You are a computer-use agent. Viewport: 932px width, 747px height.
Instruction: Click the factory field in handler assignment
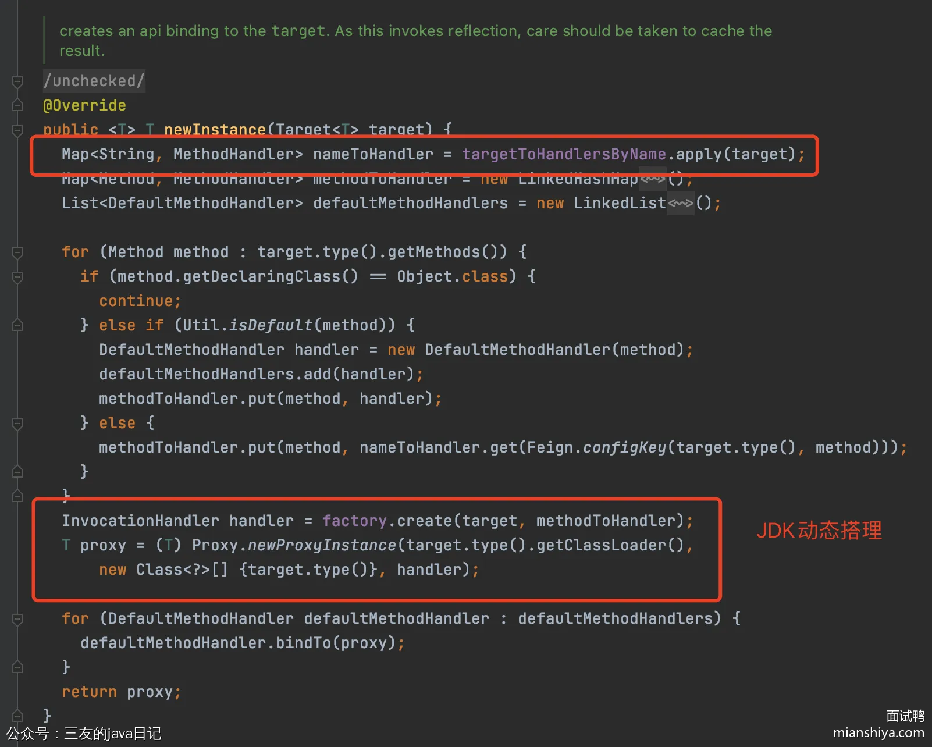[x=354, y=521]
